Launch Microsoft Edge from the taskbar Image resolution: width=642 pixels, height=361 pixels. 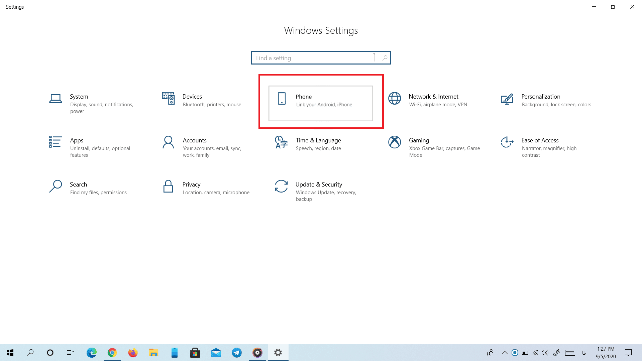pyautogui.click(x=91, y=353)
